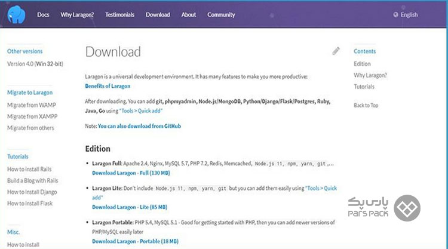Image resolution: width=448 pixels, height=249 pixels.
Task: Click the Laragon Full bullet text
Action: [x=213, y=164]
